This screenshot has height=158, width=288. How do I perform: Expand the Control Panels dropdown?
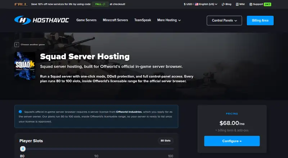click(x=224, y=20)
